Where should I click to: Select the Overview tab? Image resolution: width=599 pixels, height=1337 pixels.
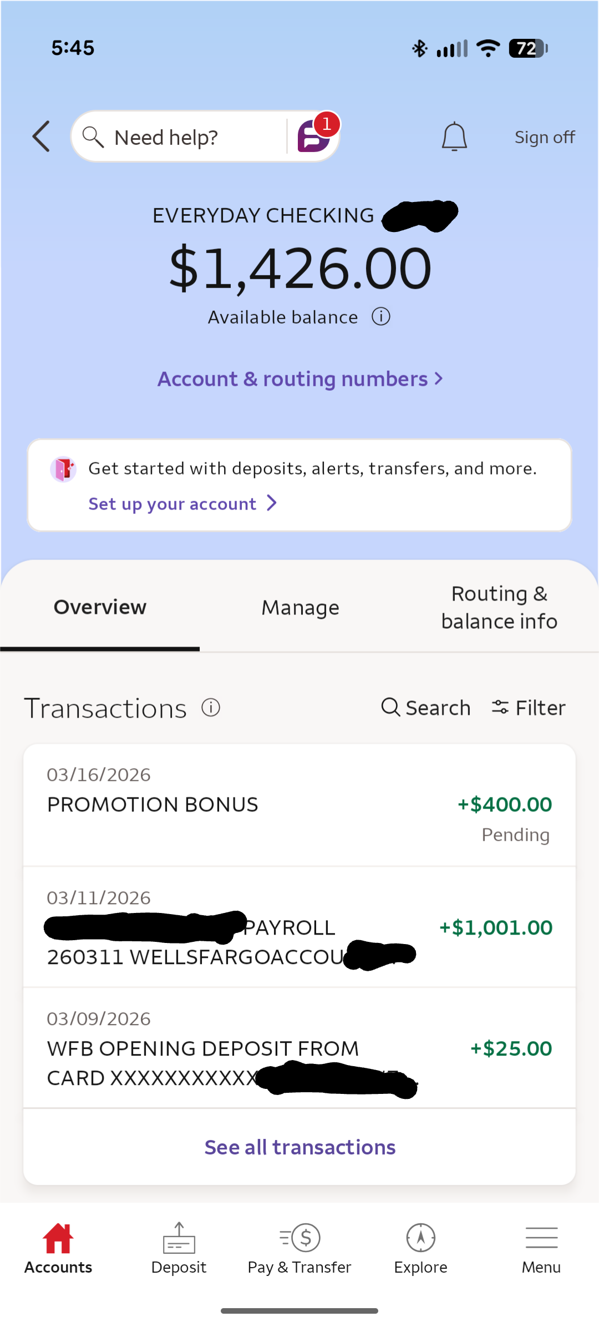[x=100, y=607]
